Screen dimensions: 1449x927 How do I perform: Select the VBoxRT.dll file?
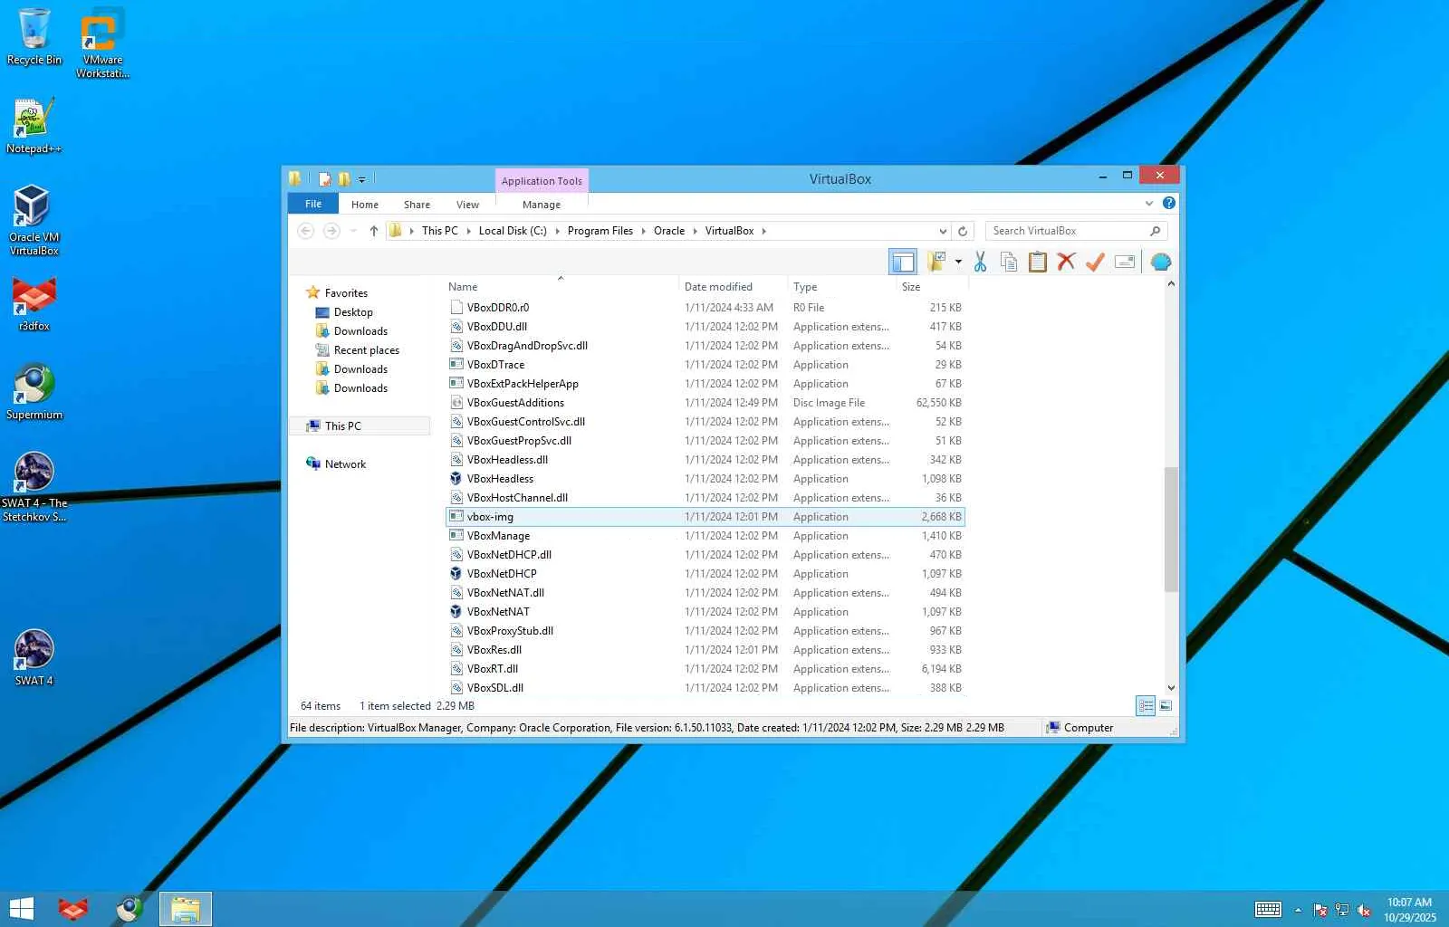[705, 669]
